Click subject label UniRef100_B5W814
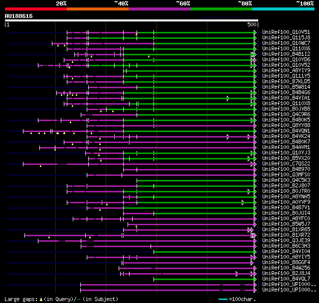The height and width of the screenshot is (303, 319). pos(286,87)
